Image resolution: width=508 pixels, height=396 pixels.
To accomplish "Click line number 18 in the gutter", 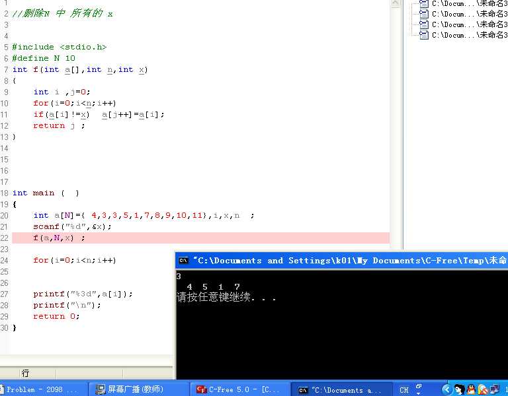I will pyautogui.click(x=4, y=193).
